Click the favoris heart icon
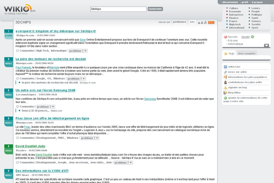Screen dimensions: 274x183 point(225,37)
